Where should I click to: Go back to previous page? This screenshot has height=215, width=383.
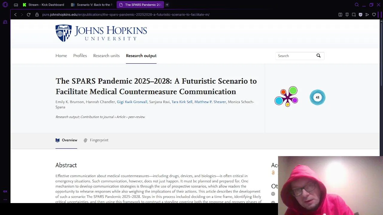pos(15,15)
